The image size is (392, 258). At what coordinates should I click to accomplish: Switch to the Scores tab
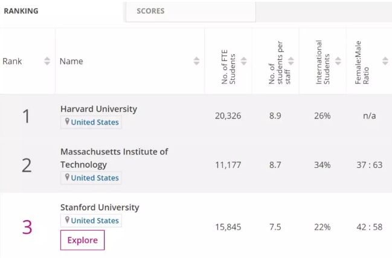coord(150,11)
